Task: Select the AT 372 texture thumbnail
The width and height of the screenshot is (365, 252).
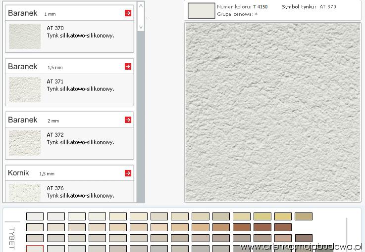Action: coord(25,143)
